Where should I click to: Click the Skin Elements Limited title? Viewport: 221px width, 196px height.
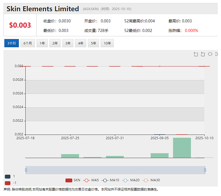[43, 9]
